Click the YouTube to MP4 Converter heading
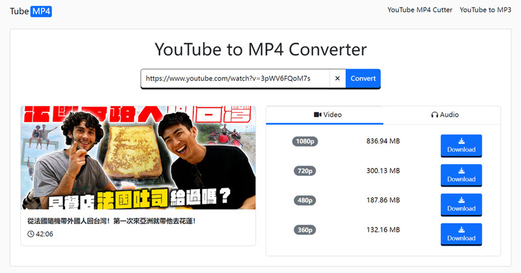 pyautogui.click(x=260, y=50)
